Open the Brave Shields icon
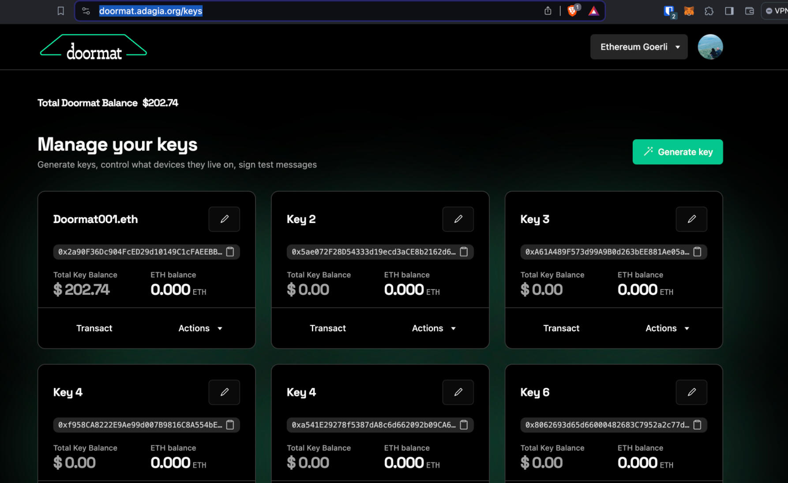Viewport: 788px width, 483px height. tap(572, 11)
